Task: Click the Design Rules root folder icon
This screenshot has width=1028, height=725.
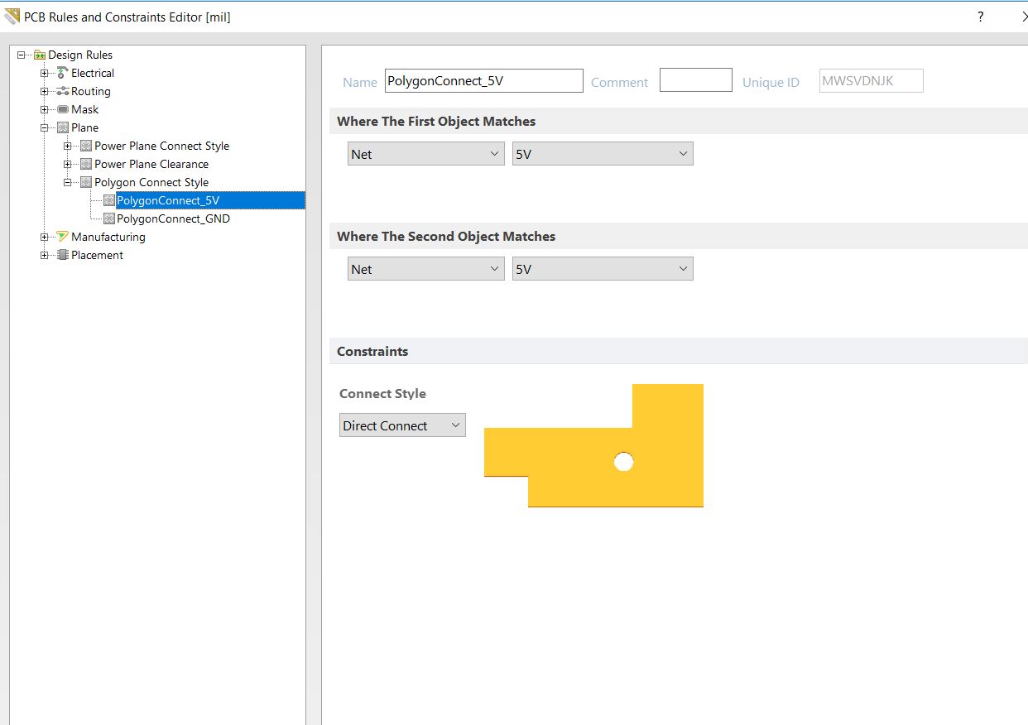Action: click(x=40, y=55)
